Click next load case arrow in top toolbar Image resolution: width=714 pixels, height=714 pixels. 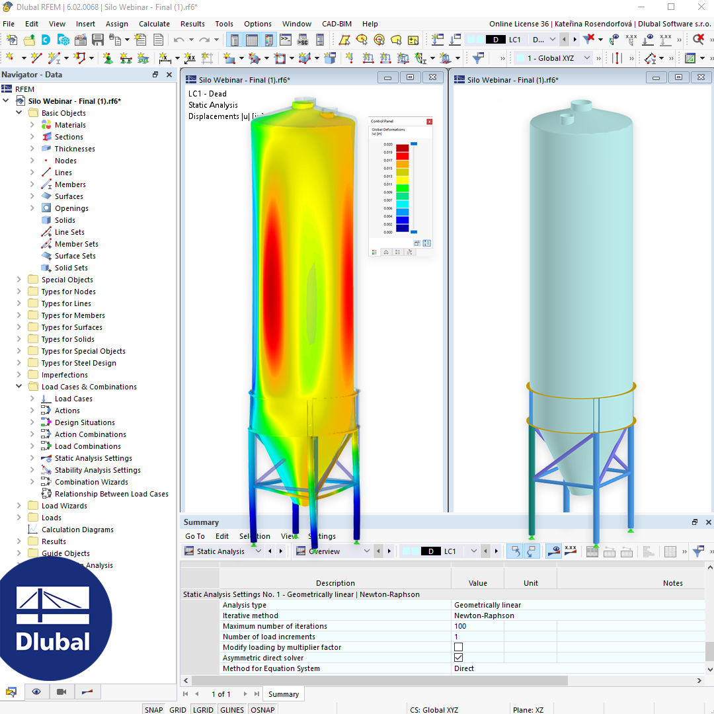575,40
